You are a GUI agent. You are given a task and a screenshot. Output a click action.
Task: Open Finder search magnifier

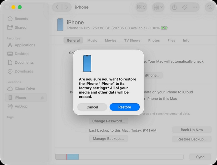pos(210,7)
